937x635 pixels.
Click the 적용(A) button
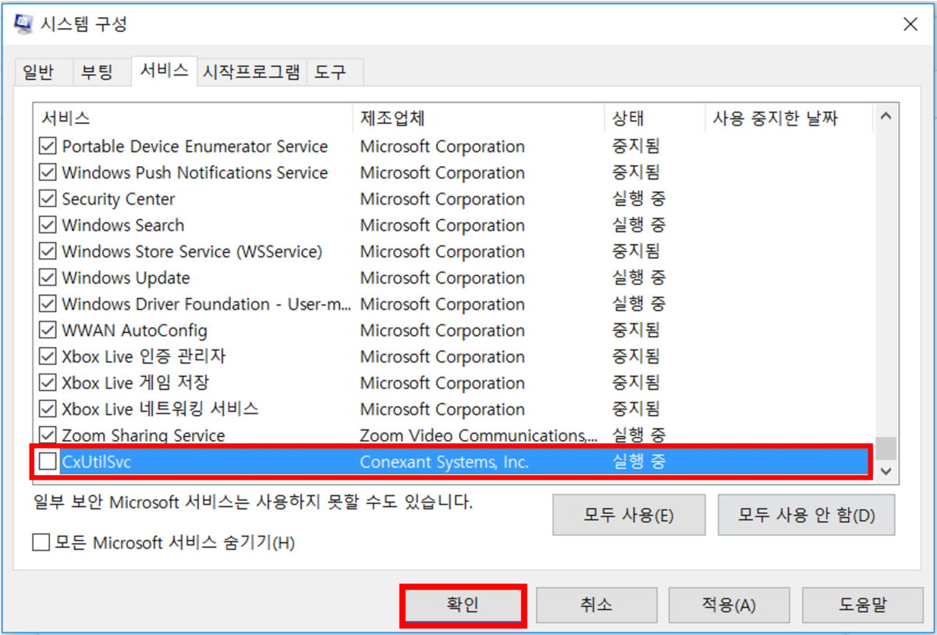point(729,605)
